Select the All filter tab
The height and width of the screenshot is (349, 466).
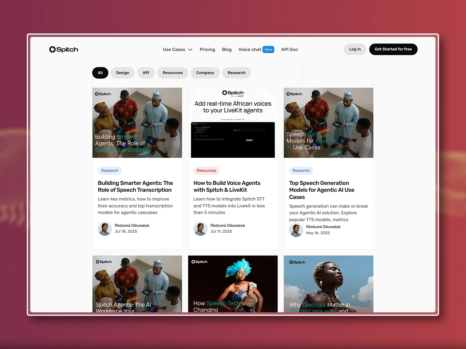(x=100, y=73)
